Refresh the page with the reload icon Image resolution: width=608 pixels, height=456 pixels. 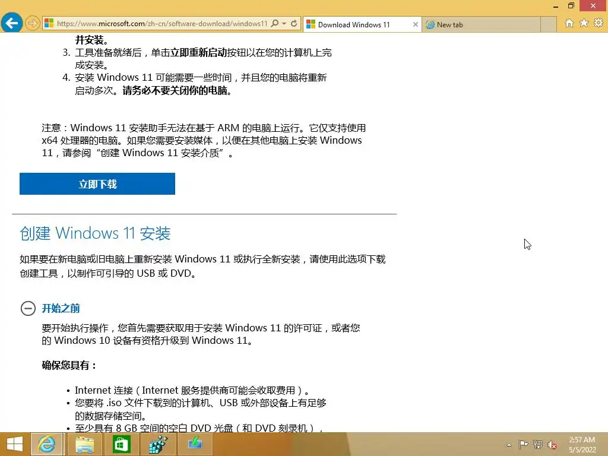[x=294, y=23]
